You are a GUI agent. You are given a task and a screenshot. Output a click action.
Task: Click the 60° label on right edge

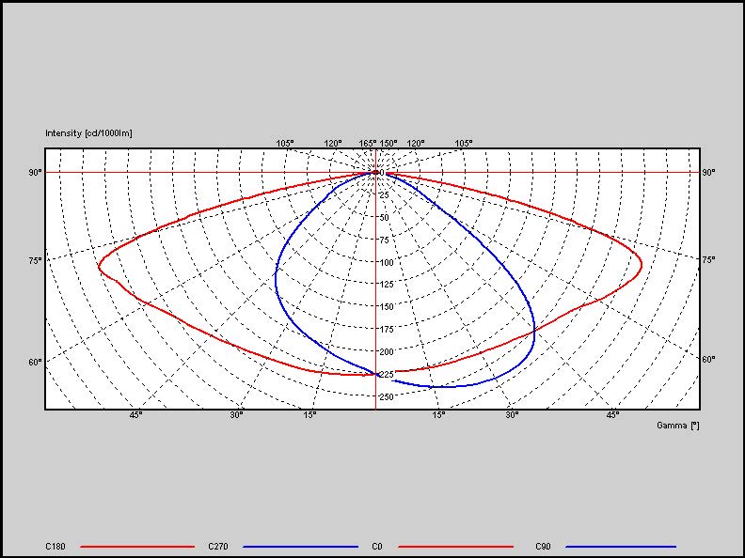pyautogui.click(x=708, y=360)
